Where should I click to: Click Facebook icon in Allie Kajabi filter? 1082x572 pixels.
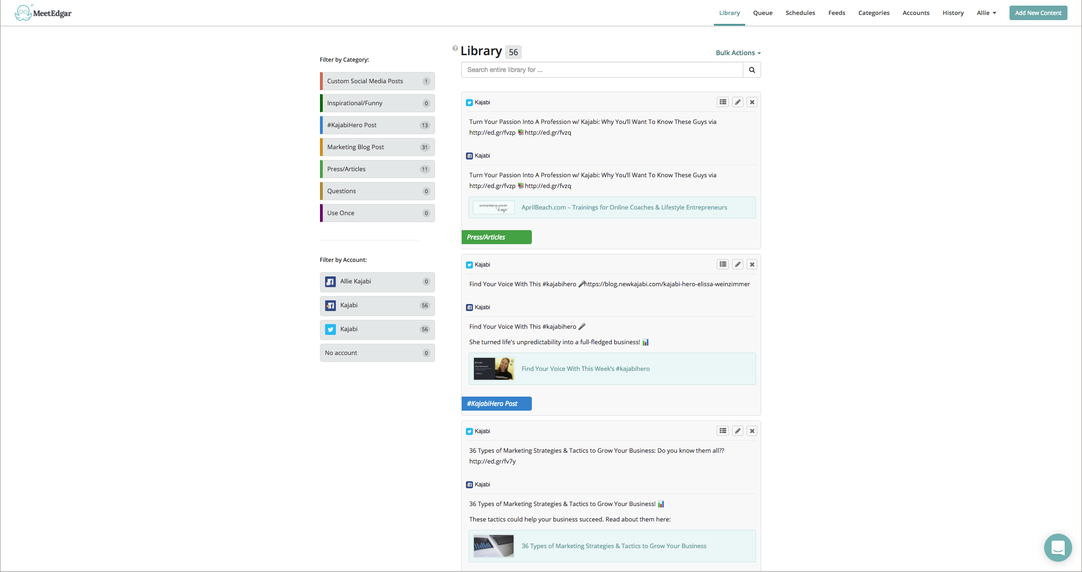pyautogui.click(x=330, y=282)
